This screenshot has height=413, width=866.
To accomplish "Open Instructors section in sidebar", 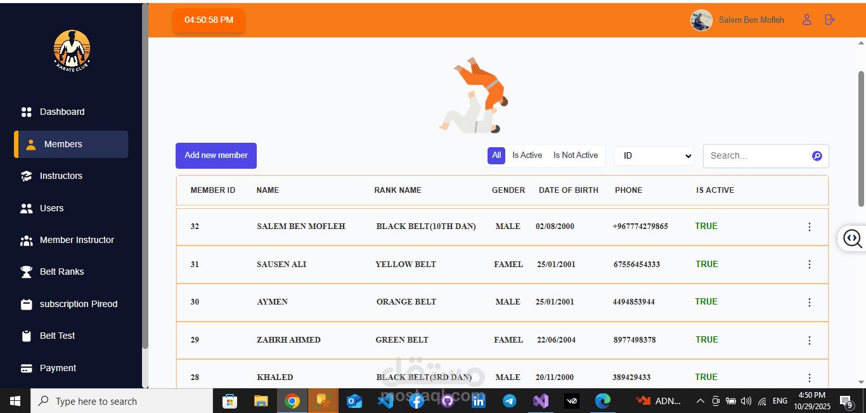I will click(61, 176).
